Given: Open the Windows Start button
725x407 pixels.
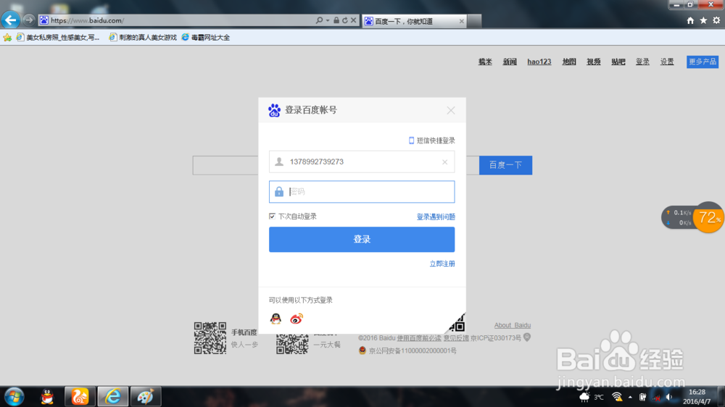Looking at the screenshot, I should pyautogui.click(x=14, y=397).
